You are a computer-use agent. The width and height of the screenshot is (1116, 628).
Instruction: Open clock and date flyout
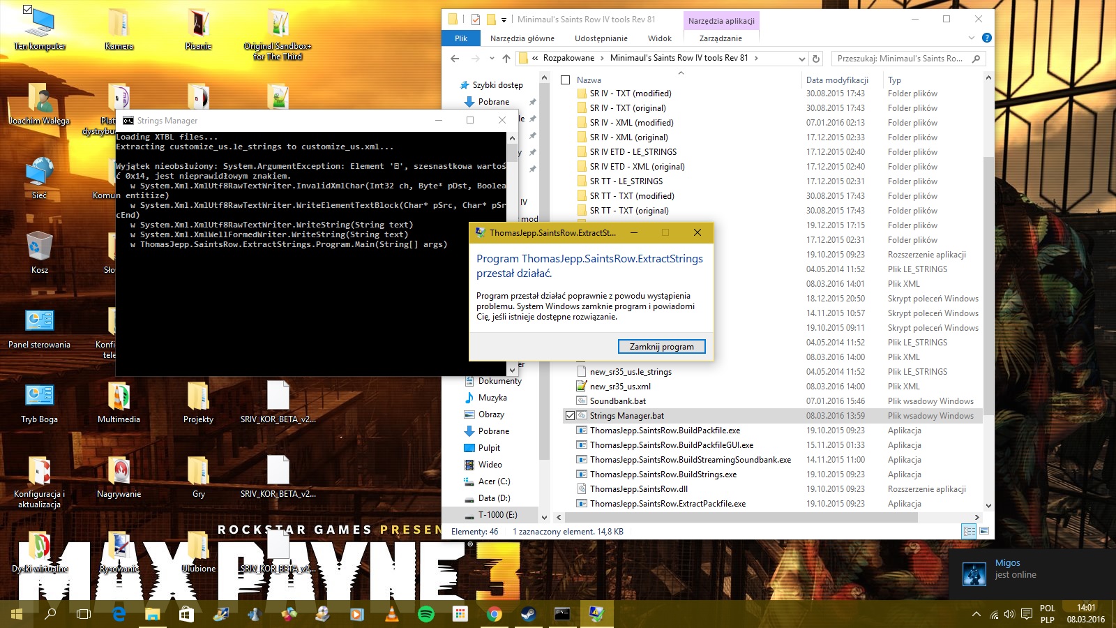(x=1086, y=614)
